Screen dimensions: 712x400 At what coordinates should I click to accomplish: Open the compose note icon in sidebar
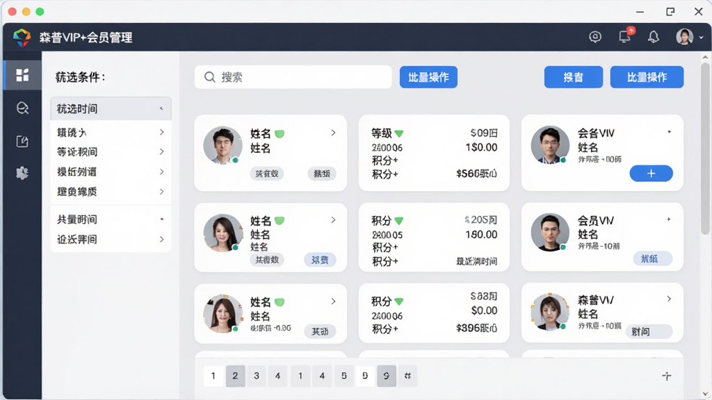pos(22,142)
